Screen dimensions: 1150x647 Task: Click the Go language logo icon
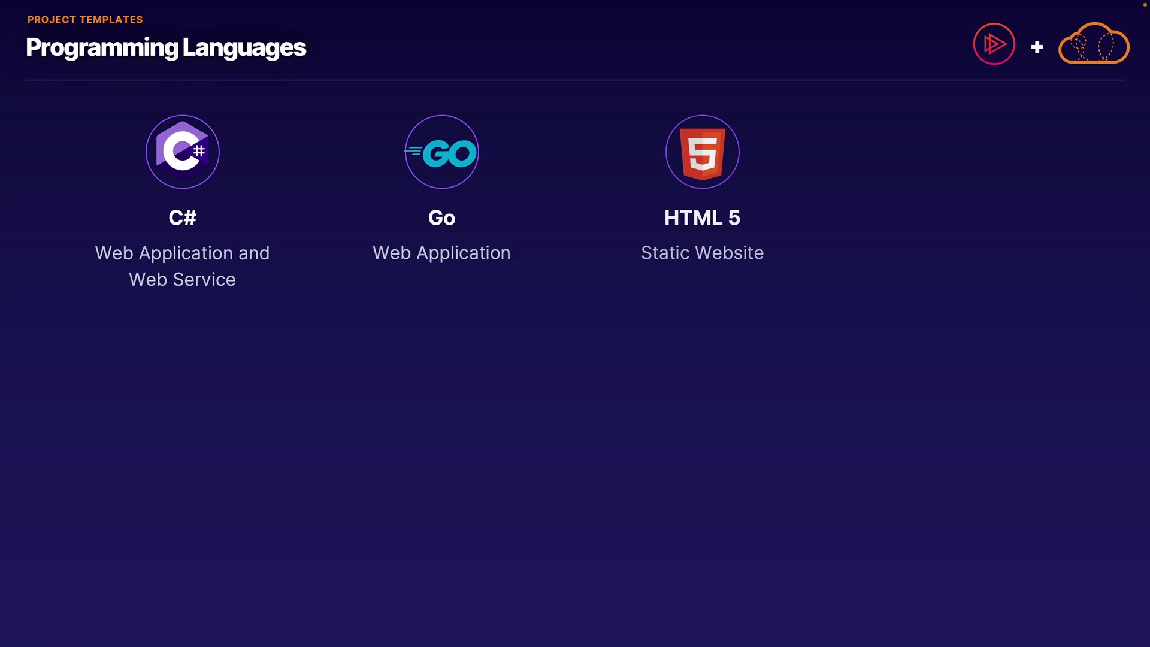pos(442,152)
